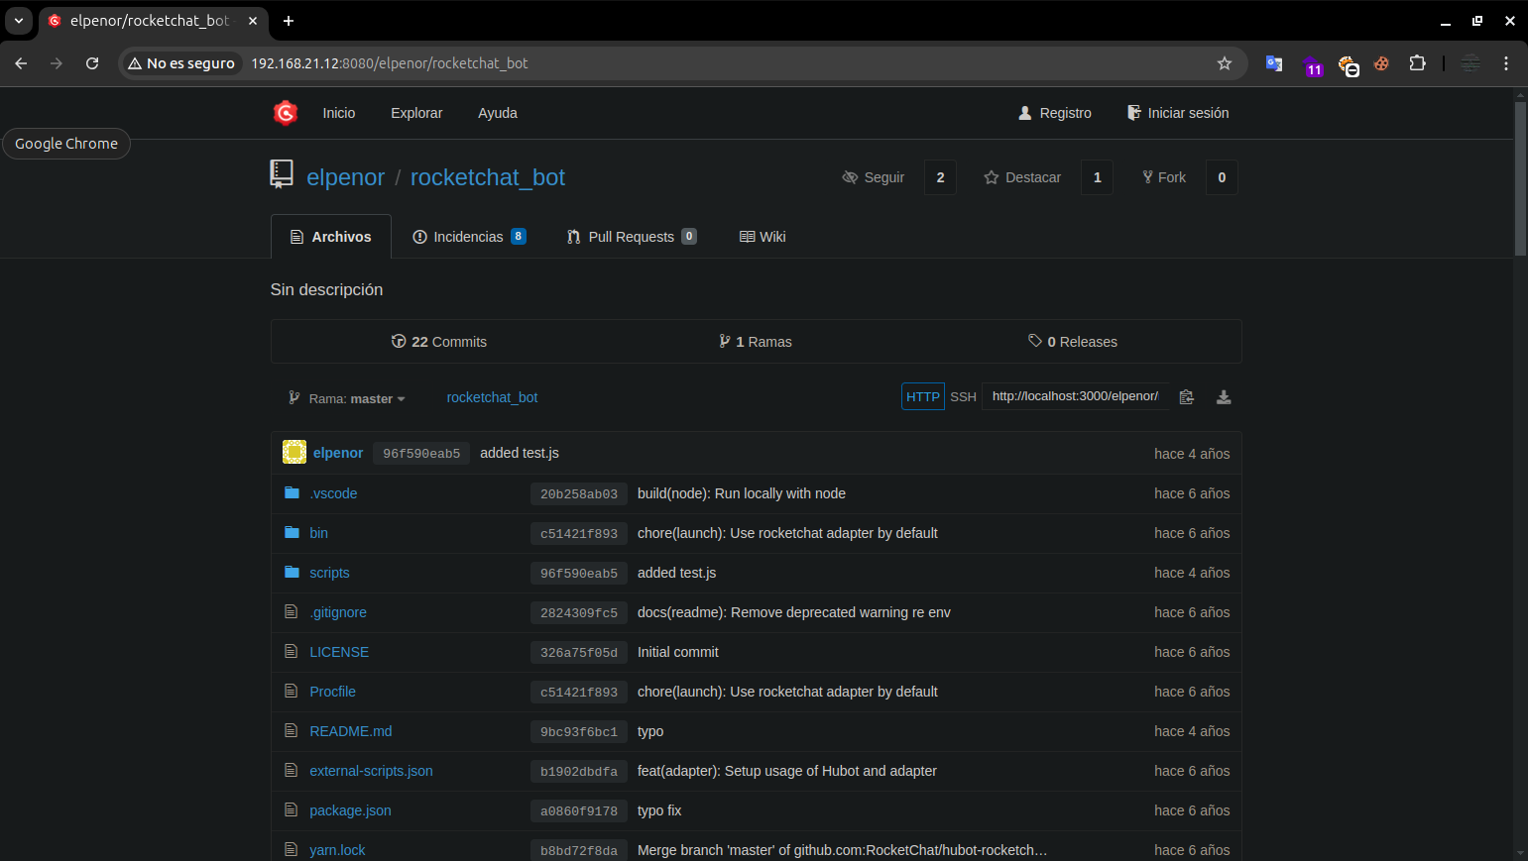
Task: Open the Chrome three-dot menu
Action: [1505, 63]
